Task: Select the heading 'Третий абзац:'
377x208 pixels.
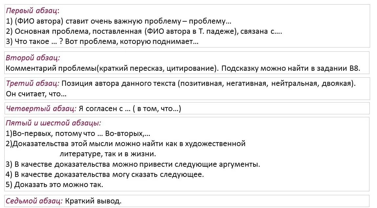Action: 33,84
